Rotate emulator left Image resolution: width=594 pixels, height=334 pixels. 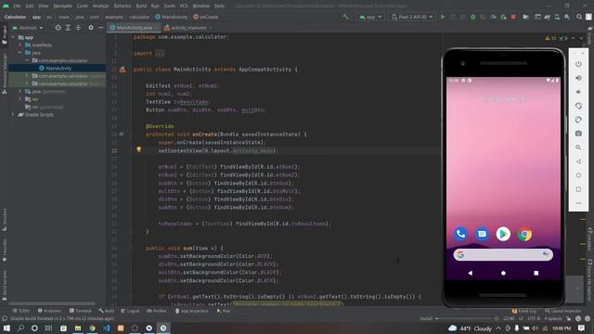tap(578, 106)
